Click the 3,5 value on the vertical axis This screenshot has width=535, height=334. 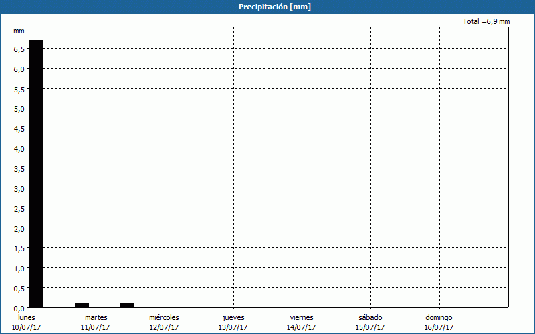pyautogui.click(x=18, y=168)
